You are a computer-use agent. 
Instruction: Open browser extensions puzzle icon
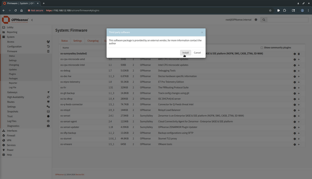(285, 11)
